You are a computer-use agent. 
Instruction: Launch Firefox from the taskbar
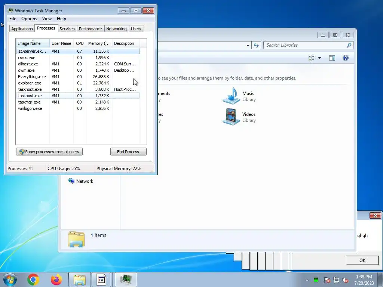coord(56,280)
